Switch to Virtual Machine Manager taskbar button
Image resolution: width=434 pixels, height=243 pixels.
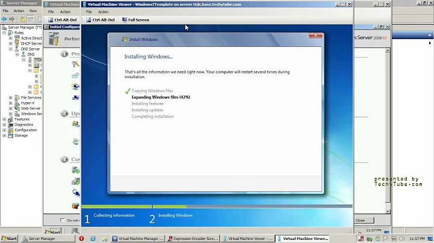pyautogui.click(x=138, y=239)
